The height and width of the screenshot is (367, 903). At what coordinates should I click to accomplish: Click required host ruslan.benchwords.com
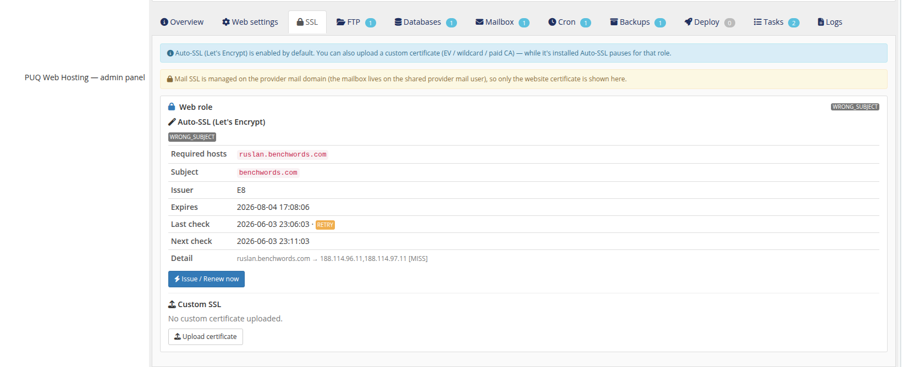tap(283, 154)
